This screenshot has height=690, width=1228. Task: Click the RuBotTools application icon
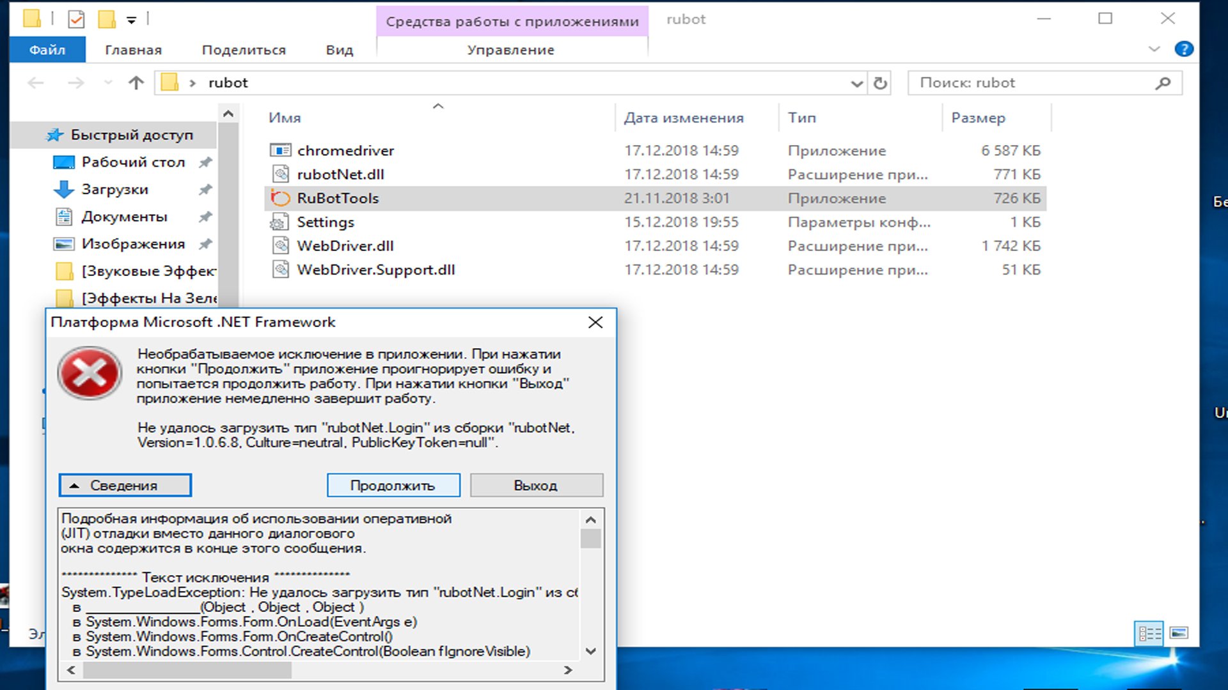[x=280, y=198]
